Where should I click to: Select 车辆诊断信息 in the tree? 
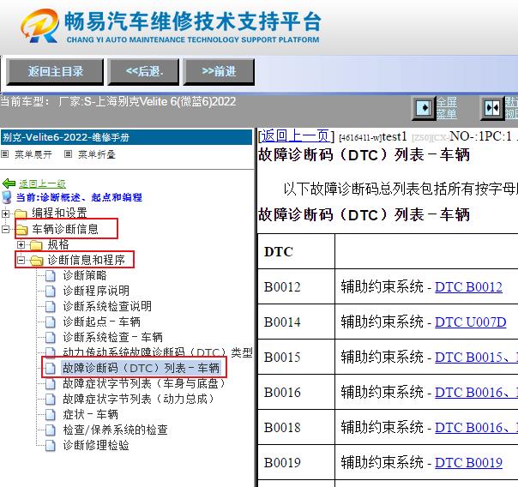[x=65, y=229]
